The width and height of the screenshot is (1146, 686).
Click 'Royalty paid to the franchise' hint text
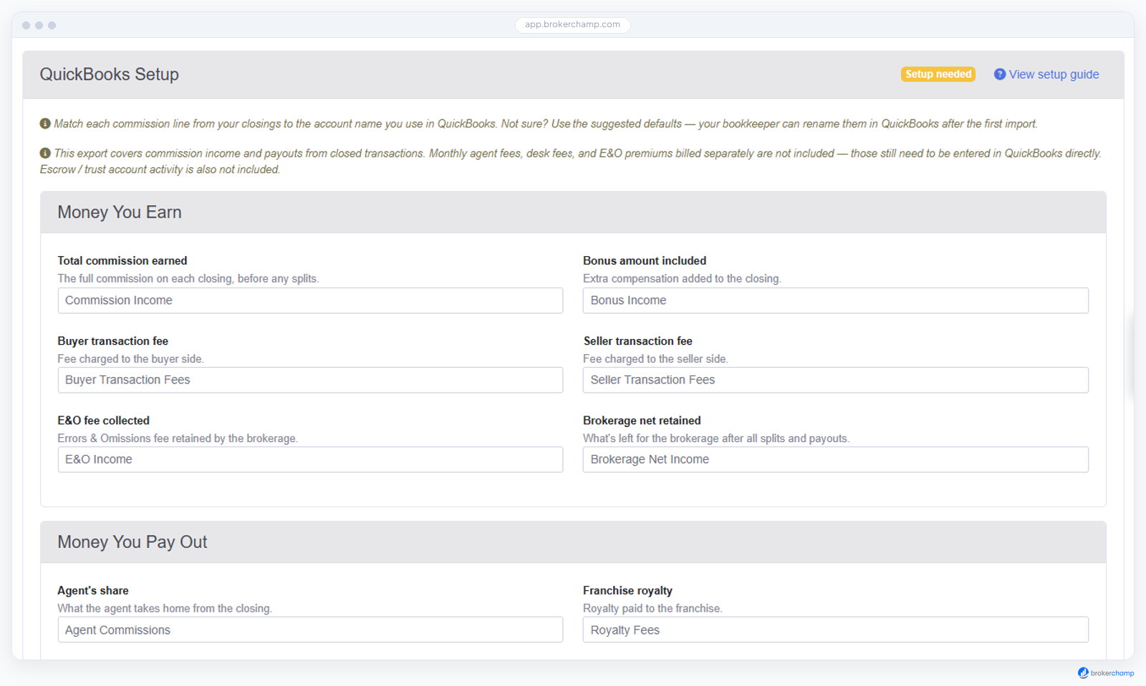tap(653, 609)
